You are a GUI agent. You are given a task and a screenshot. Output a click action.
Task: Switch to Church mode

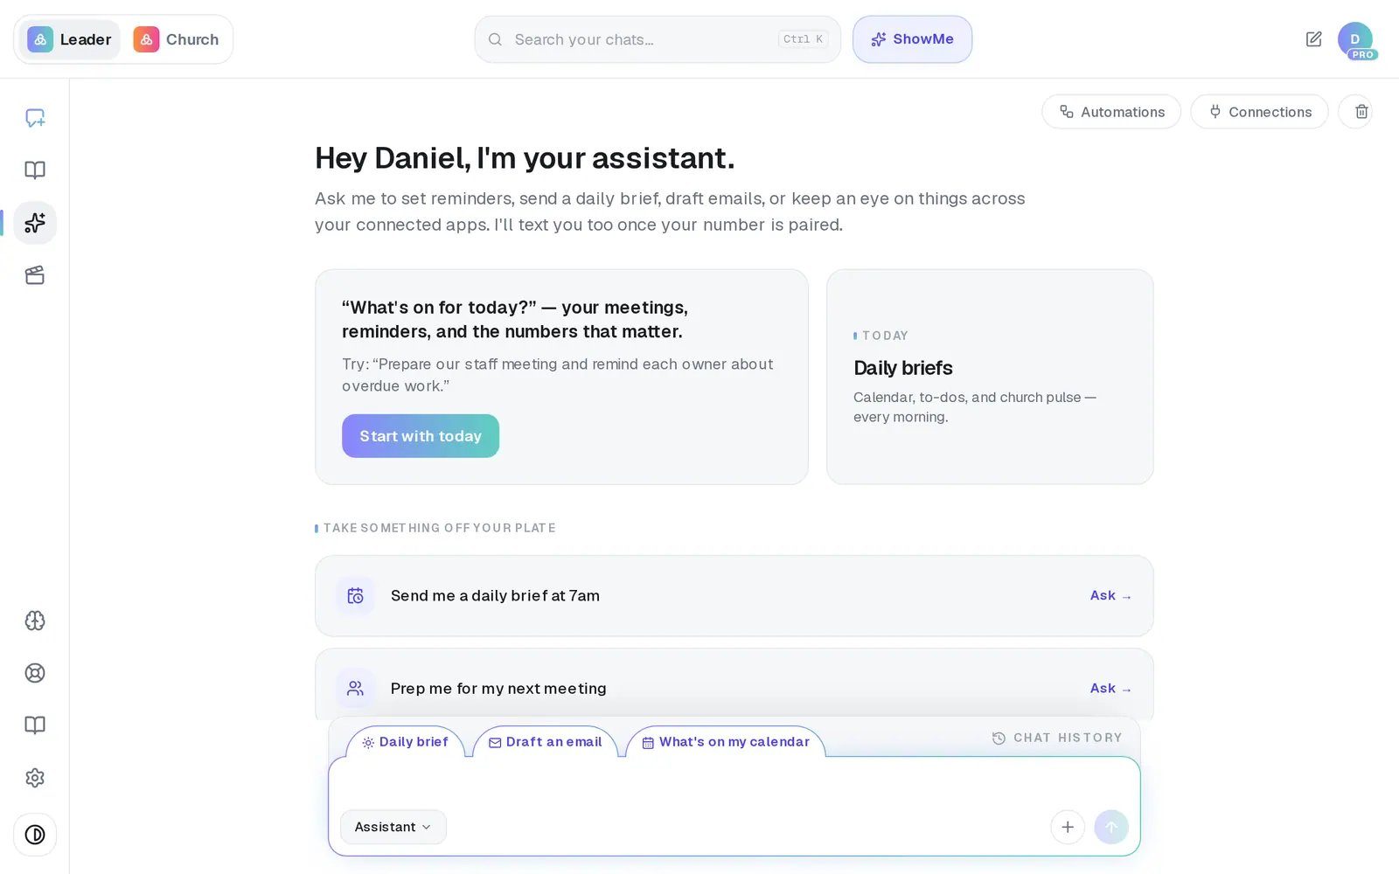tap(177, 39)
